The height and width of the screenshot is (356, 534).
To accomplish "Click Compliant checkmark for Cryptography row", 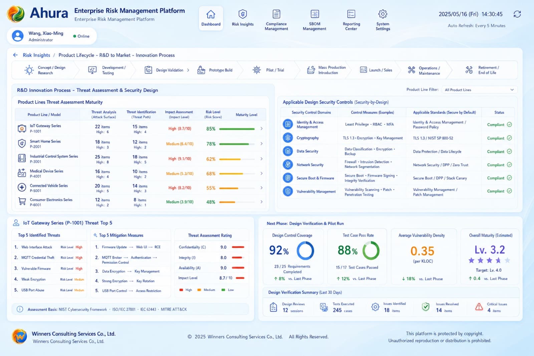I will pyautogui.click(x=509, y=138).
